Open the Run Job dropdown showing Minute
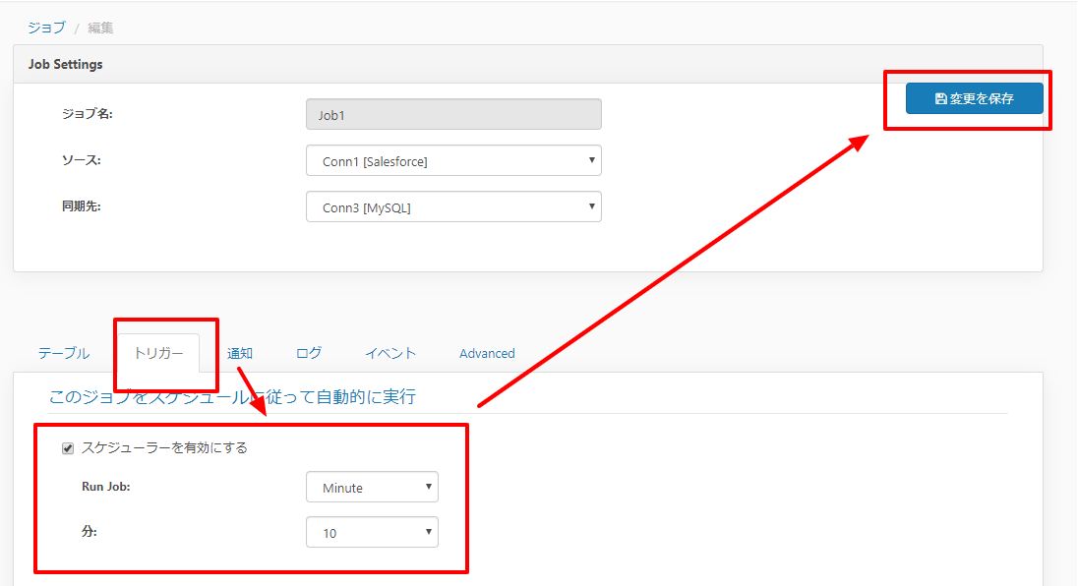 coord(372,487)
